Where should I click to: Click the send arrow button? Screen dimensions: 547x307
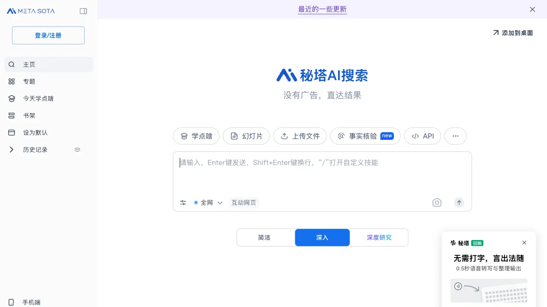click(459, 203)
